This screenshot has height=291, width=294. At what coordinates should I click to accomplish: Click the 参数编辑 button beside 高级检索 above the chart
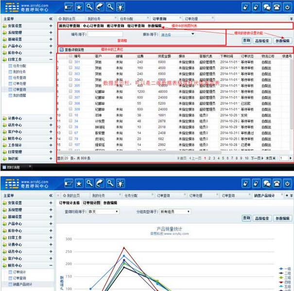[x=282, y=218]
